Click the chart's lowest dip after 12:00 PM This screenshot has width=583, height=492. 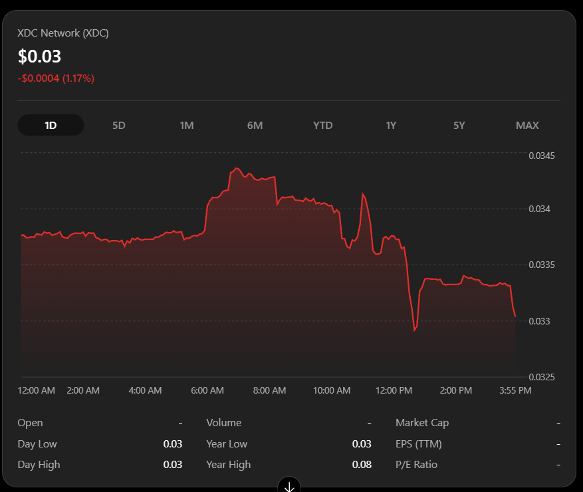point(415,330)
